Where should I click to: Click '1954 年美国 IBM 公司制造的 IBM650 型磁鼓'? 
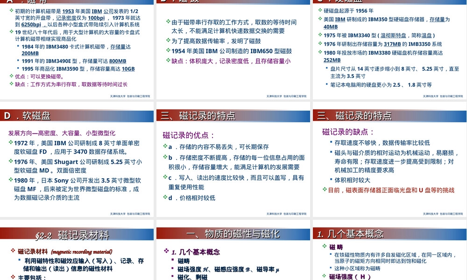click(x=232, y=51)
